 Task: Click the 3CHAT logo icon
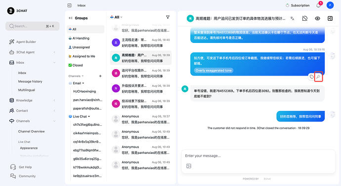11,11
